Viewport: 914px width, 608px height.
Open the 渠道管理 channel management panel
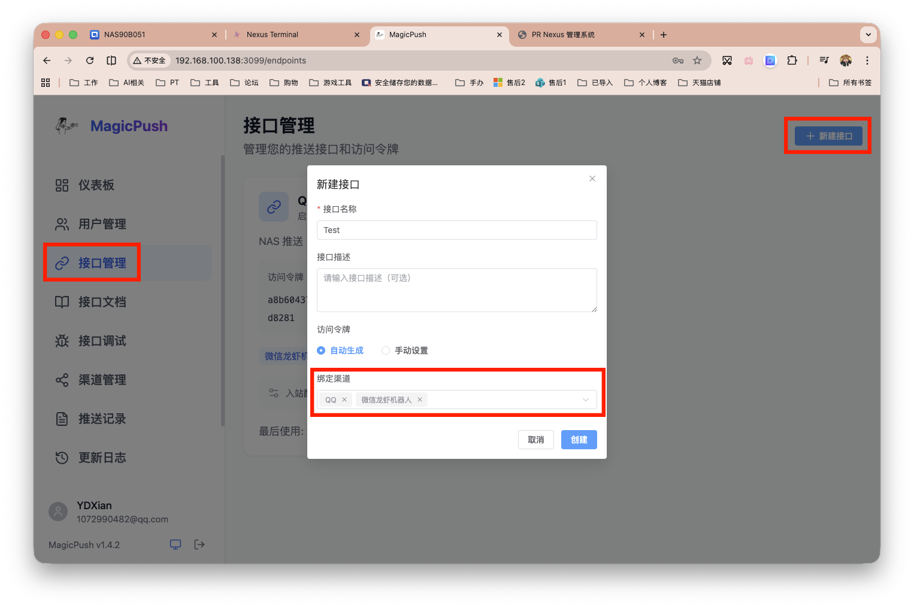tap(102, 380)
